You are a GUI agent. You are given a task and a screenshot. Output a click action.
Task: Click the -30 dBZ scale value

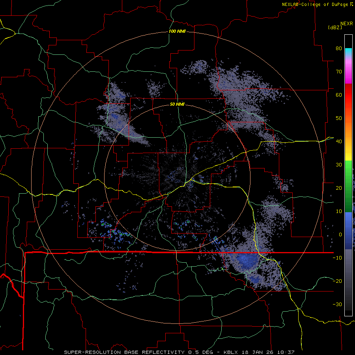[x=337, y=304]
